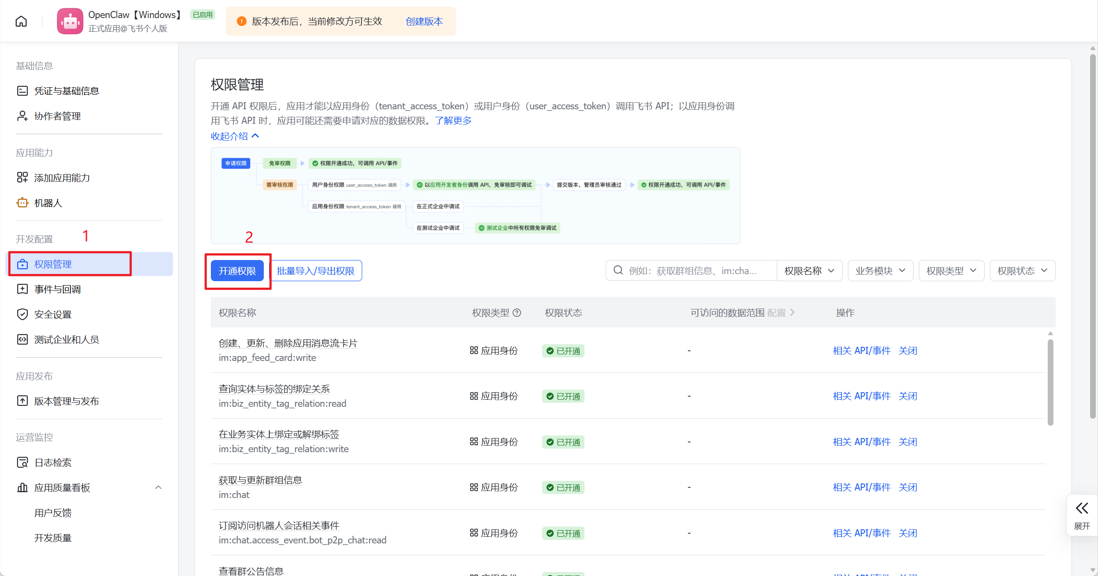
Task: Switch to 事件与回调 in the sidebar
Action: point(57,289)
